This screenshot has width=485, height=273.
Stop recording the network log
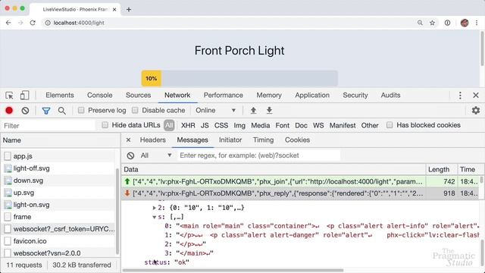coord(9,111)
